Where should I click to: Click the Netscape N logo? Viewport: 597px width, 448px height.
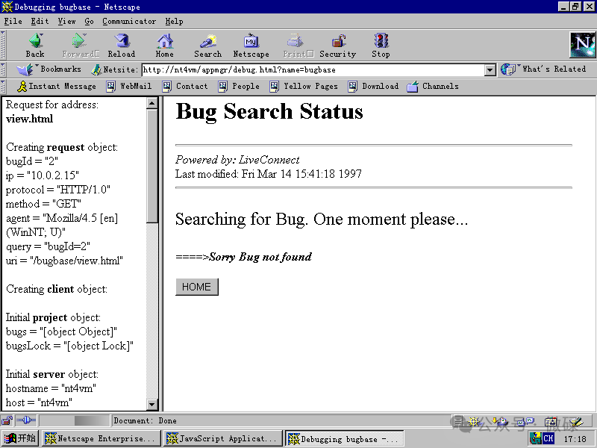583,45
